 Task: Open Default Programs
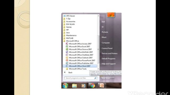pyautogui.click(x=108, y=59)
